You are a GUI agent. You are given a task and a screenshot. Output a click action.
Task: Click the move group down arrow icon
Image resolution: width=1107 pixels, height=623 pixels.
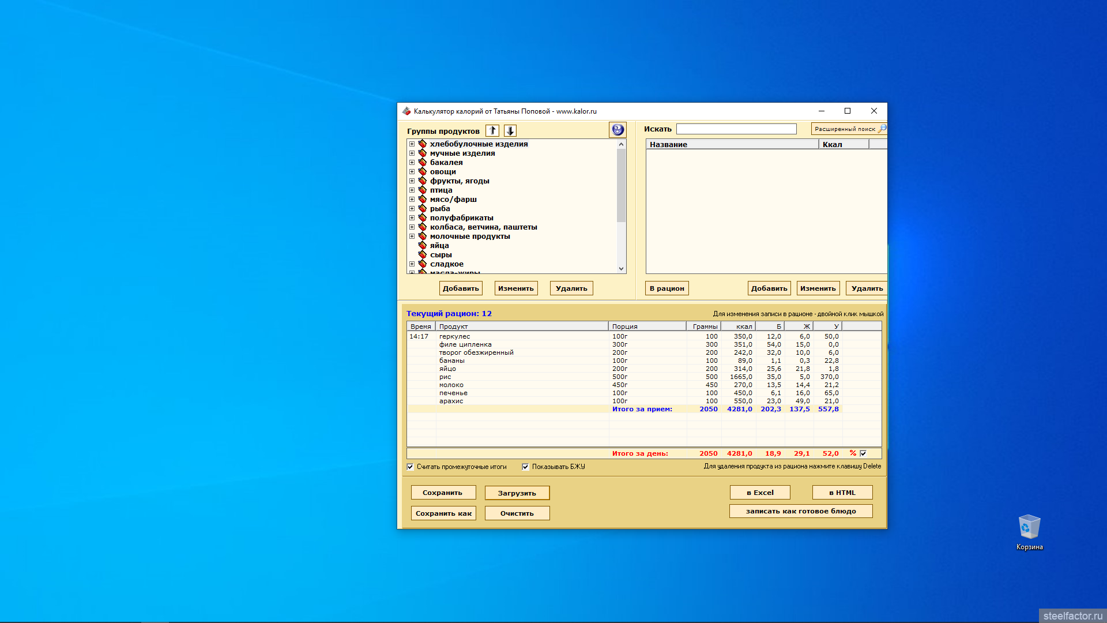[510, 131]
